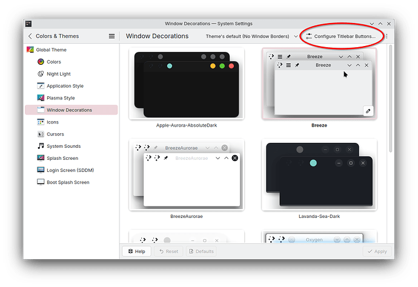
Task: Open Night Light settings
Action: pos(72,74)
